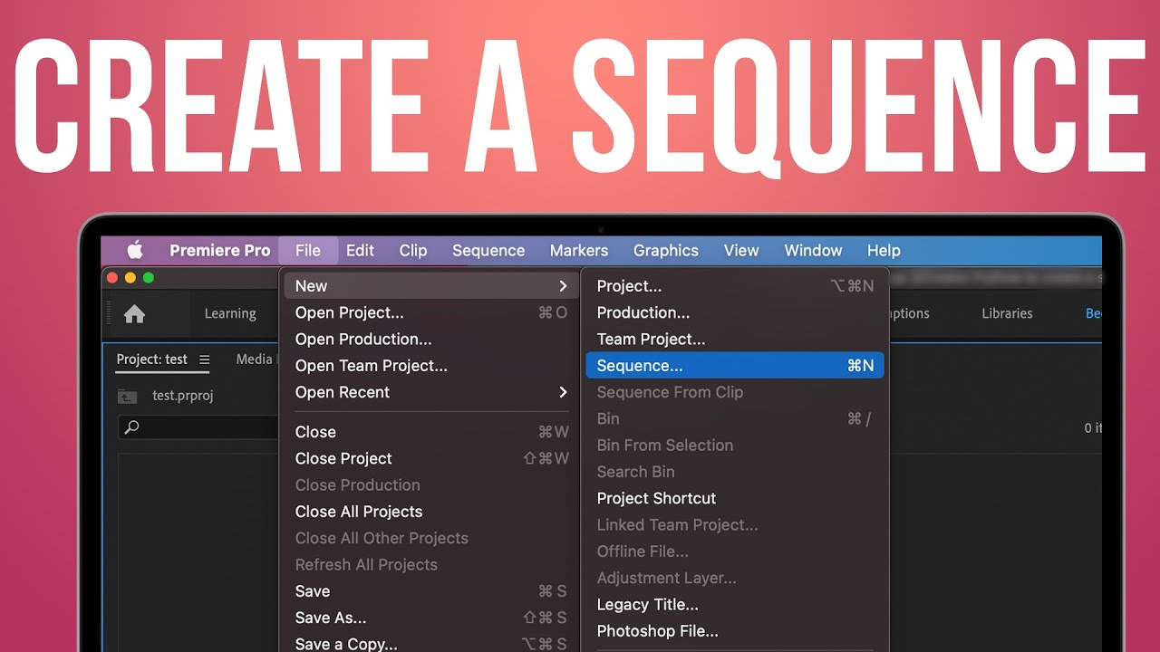Viewport: 1160px width, 652px height.
Task: Choose Open Project... from File menu
Action: pos(430,312)
